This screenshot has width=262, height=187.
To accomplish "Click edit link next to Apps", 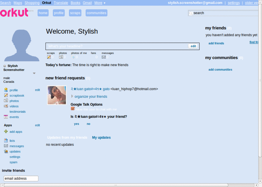I will coord(37,125).
